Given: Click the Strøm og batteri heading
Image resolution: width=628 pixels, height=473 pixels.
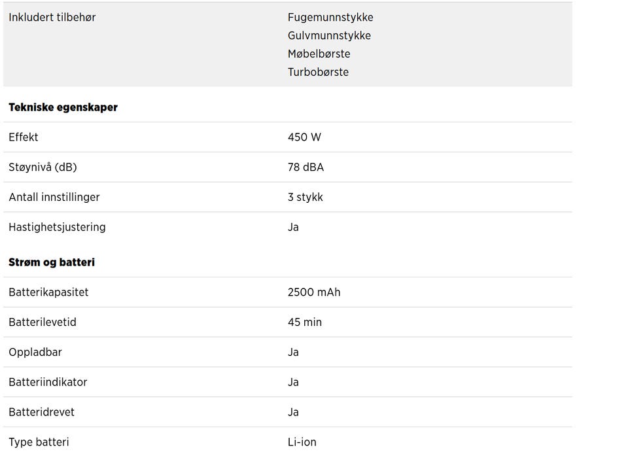Looking at the screenshot, I should [52, 262].
